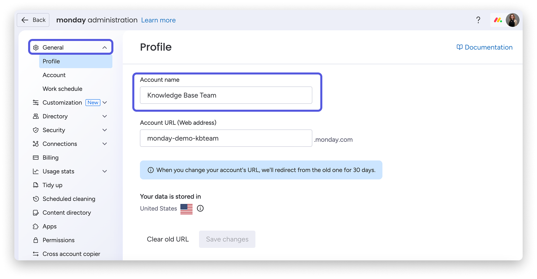Open the monday.com logo menu

(498, 20)
